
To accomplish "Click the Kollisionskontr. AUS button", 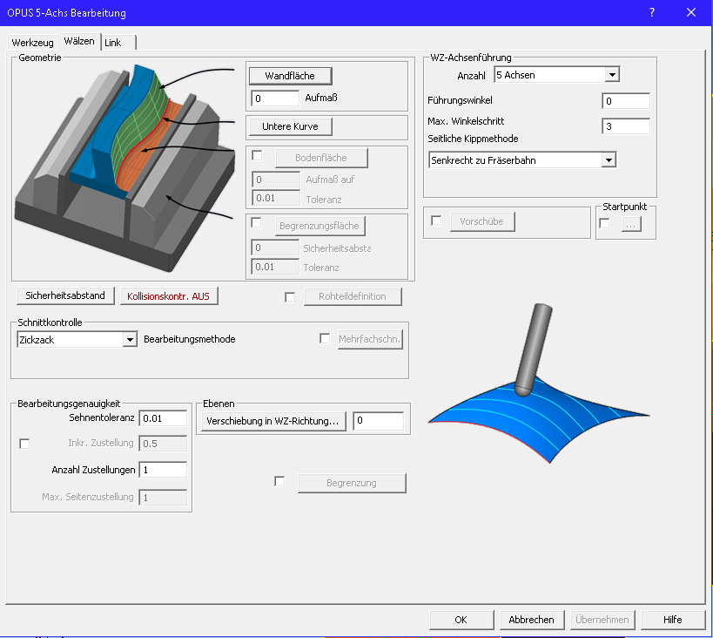I will (x=169, y=296).
